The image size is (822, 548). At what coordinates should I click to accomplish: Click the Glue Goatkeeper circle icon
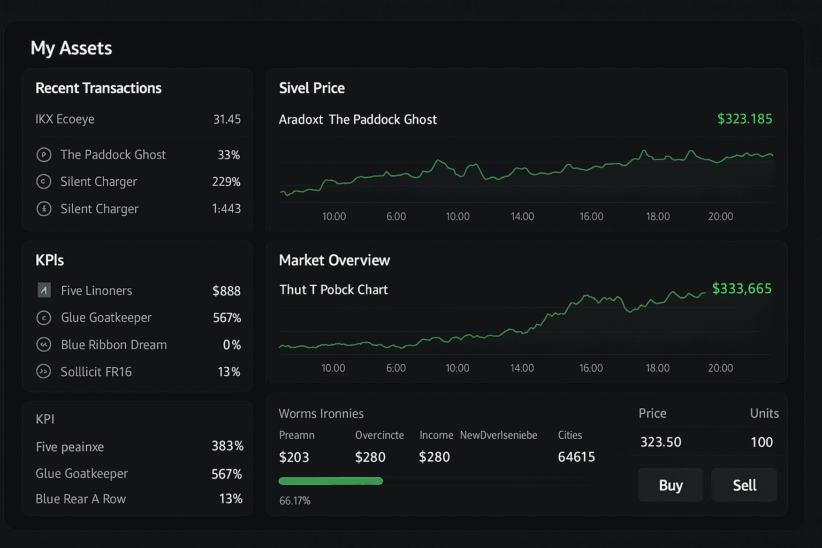[x=44, y=317]
